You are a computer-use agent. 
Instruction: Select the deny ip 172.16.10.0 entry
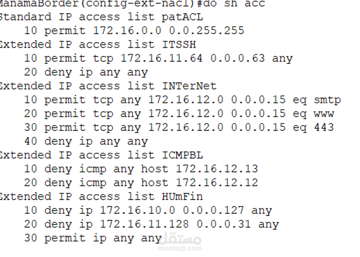[x=148, y=211]
